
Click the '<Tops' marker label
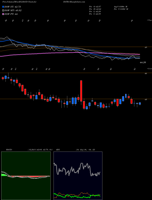(150, 20)
